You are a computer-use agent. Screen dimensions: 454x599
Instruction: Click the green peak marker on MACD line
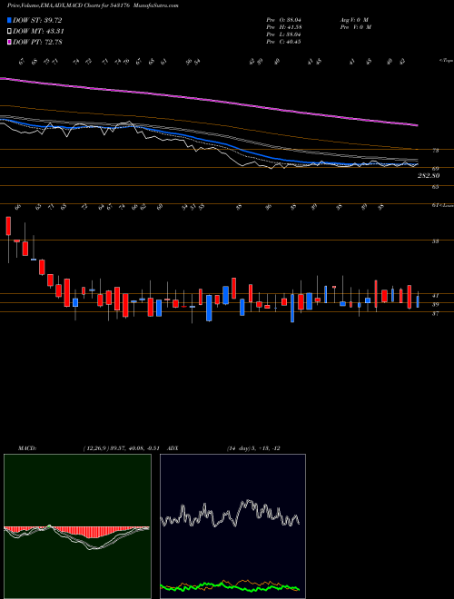tap(49, 526)
